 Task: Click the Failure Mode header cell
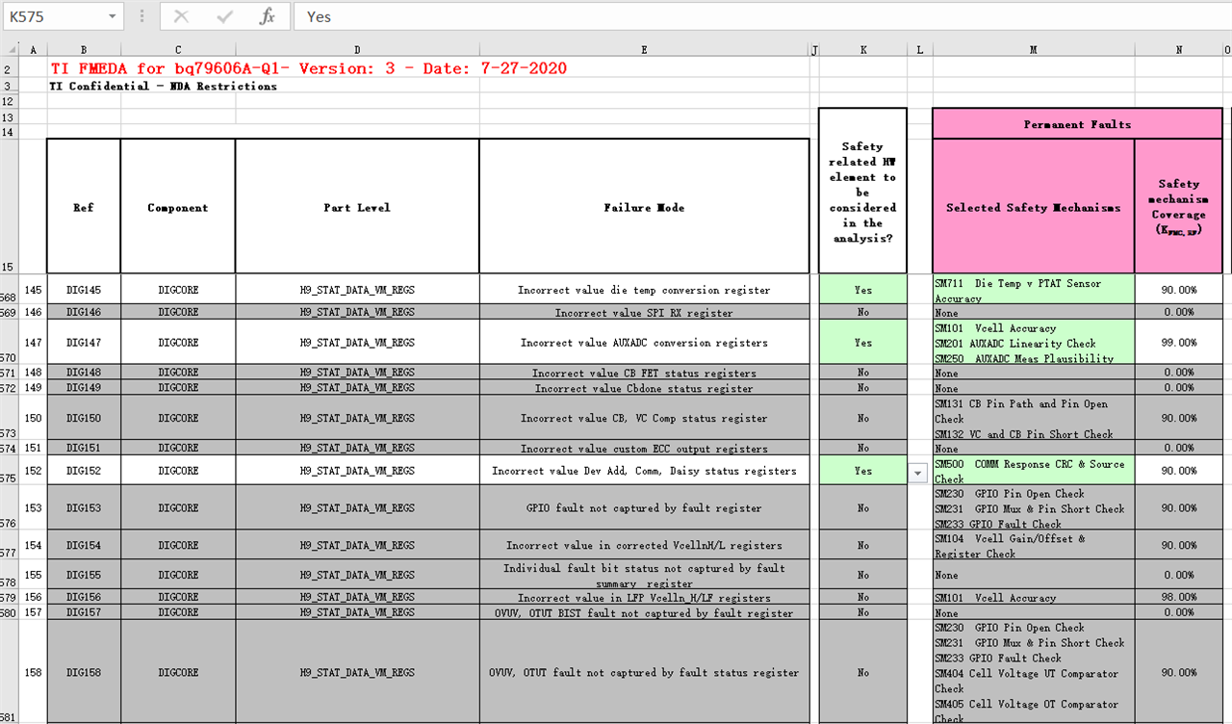pyautogui.click(x=644, y=207)
